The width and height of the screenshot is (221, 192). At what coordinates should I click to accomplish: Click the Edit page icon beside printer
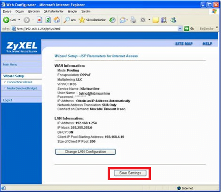point(143,20)
